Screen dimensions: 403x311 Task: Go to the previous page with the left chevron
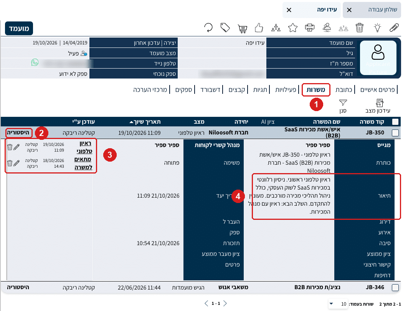tap(206, 304)
